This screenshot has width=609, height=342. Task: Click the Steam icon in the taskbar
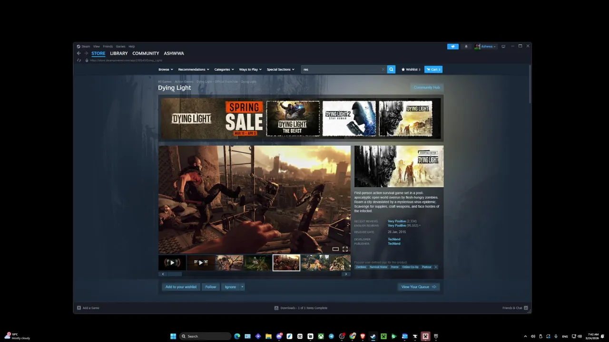pos(373,336)
